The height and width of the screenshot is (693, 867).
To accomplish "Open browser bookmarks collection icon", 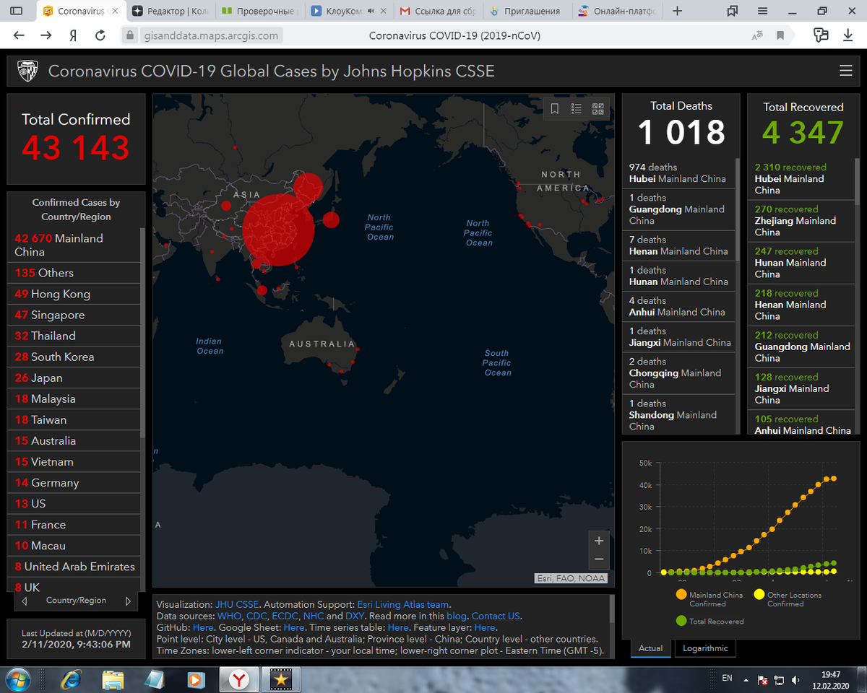I will (x=733, y=11).
